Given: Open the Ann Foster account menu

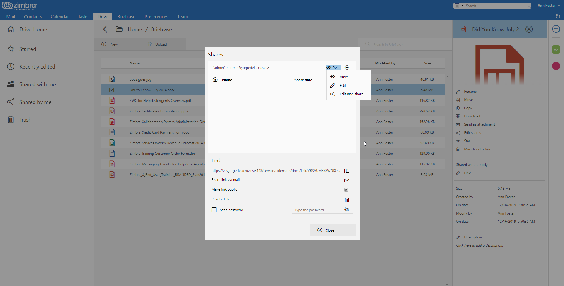Looking at the screenshot, I should click(x=549, y=6).
